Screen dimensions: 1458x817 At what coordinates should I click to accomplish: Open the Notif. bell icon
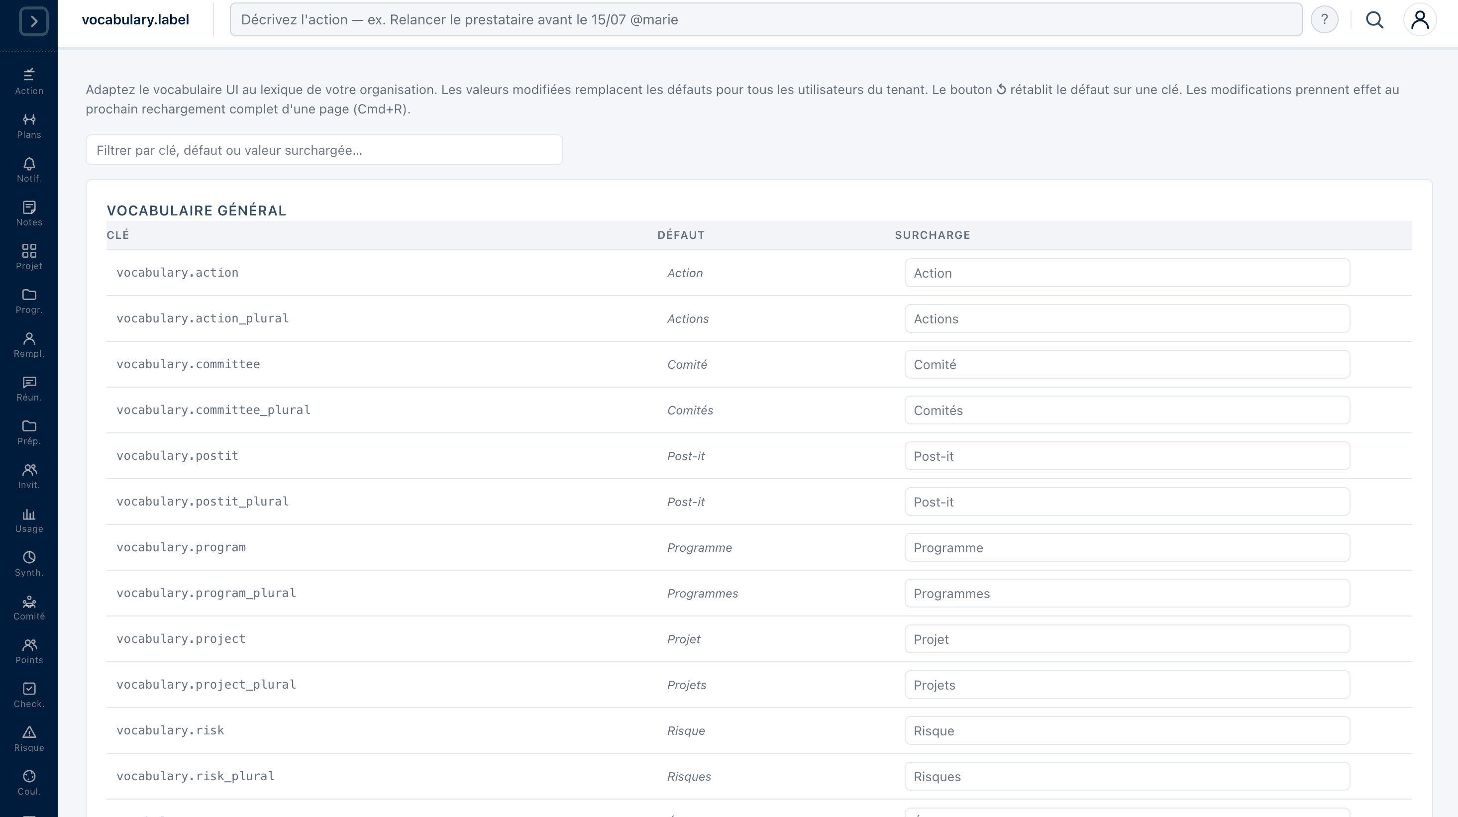pos(29,169)
